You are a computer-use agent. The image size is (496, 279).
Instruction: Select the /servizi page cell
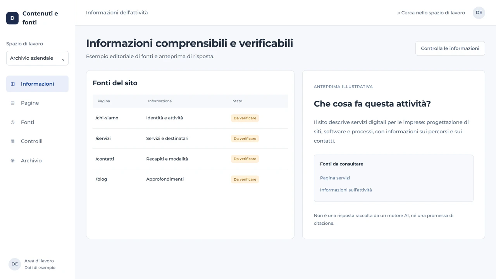click(103, 138)
